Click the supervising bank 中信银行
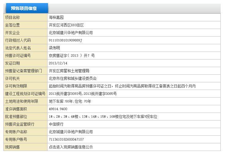This screenshot has width=225, height=154. click(x=56, y=124)
